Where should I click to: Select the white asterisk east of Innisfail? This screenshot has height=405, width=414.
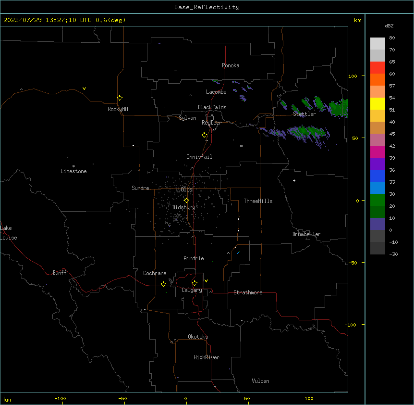tap(241, 146)
